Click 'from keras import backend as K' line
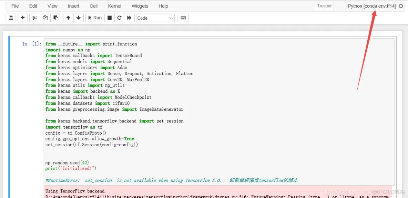This screenshot has width=408, height=198. tap(83, 91)
